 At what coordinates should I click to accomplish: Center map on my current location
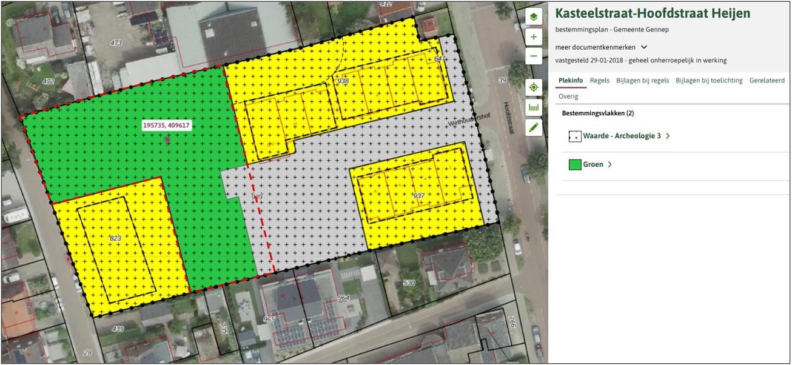coord(534,87)
